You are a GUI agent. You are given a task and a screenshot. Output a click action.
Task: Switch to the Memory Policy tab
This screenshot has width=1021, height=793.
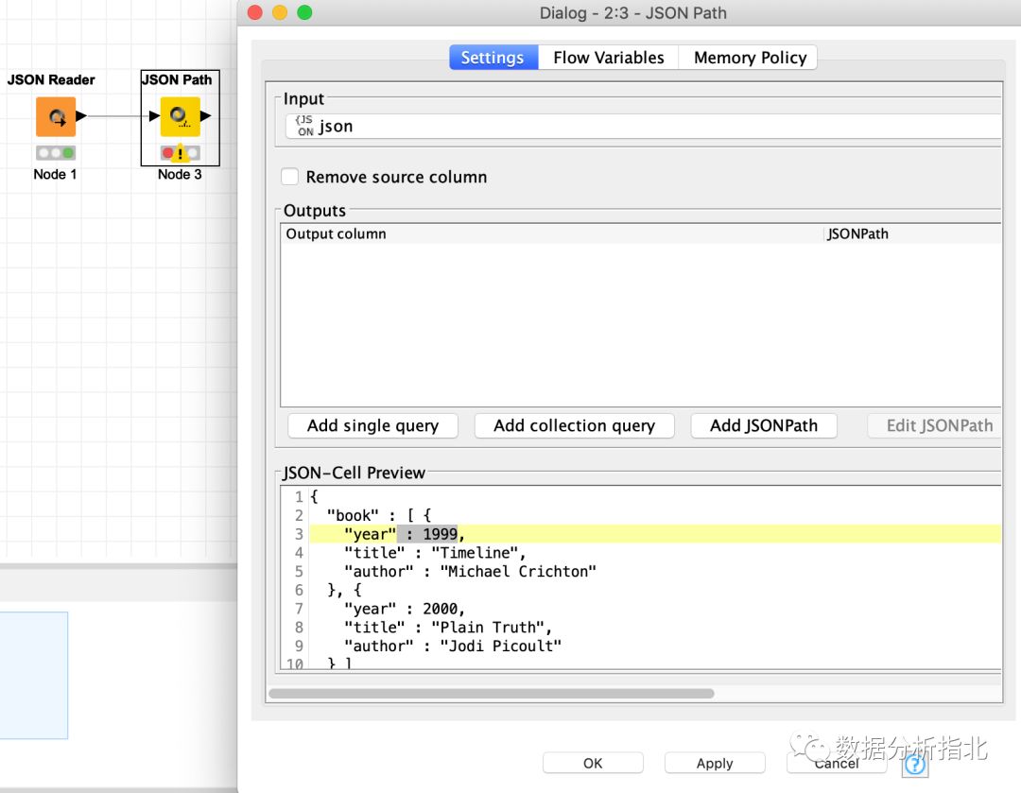749,58
